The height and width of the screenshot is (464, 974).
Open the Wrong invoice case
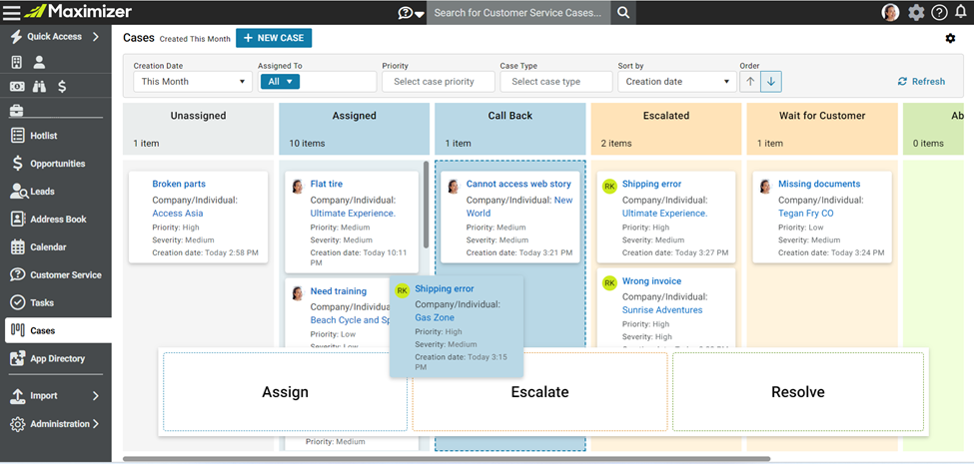[x=651, y=281]
